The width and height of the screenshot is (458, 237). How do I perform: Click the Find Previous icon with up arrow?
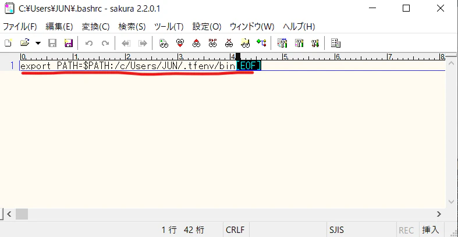(x=196, y=43)
